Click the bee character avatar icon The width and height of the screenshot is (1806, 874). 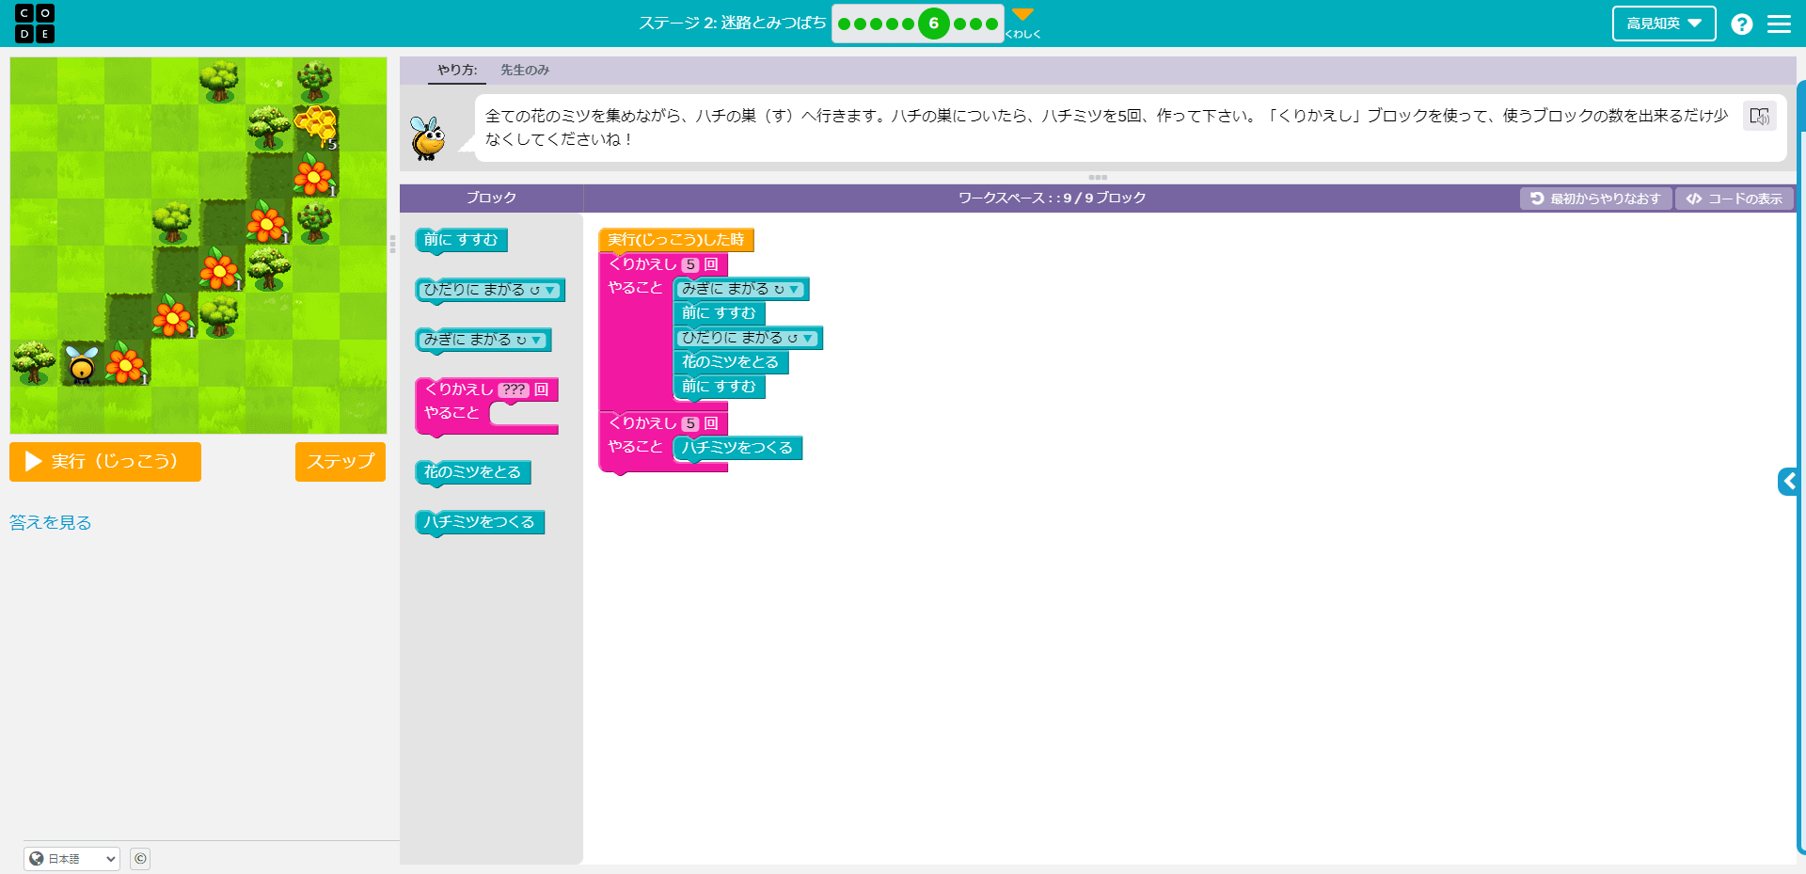pyautogui.click(x=429, y=138)
